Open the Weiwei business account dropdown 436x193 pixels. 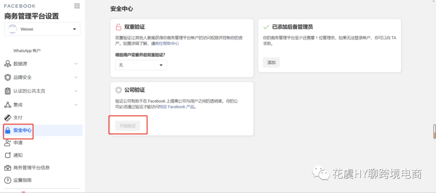pyautogui.click(x=42, y=29)
